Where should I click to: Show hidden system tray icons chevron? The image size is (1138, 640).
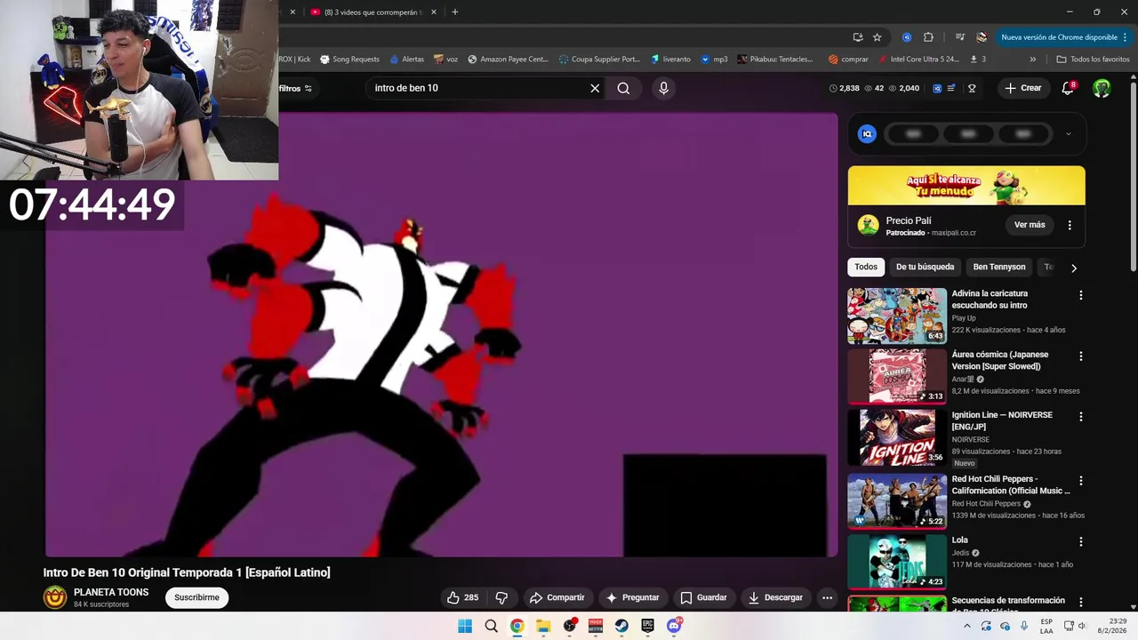pyautogui.click(x=967, y=626)
